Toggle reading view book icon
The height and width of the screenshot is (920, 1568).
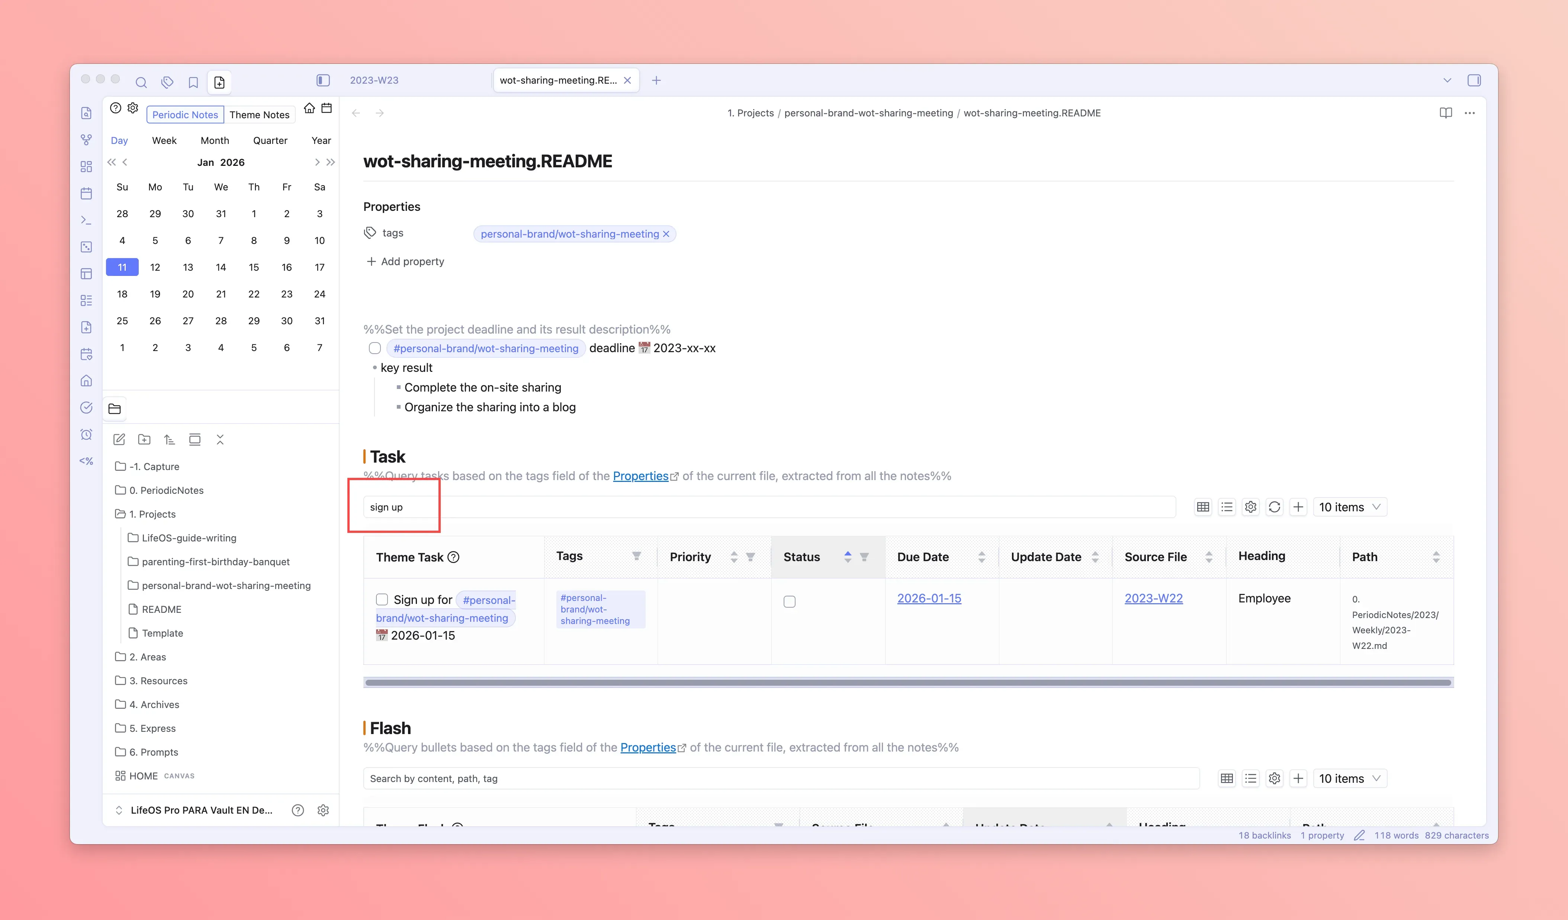point(1445,113)
